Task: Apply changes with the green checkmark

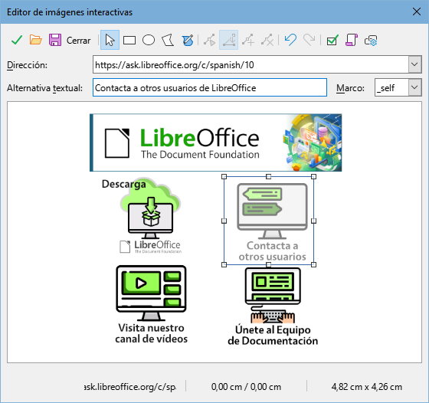Action: pos(17,40)
